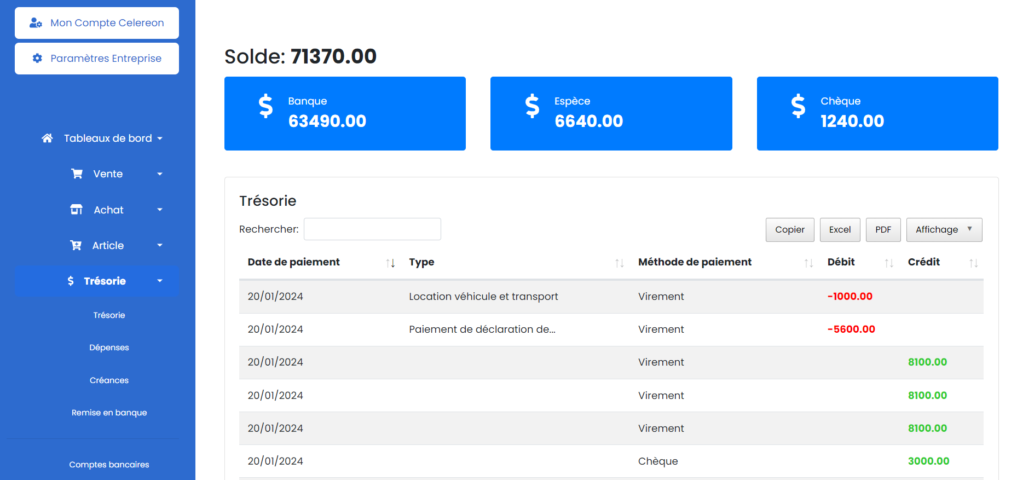Click the gear icon beside Paramètres Entreprise
The width and height of the screenshot is (1017, 480).
pyautogui.click(x=37, y=59)
